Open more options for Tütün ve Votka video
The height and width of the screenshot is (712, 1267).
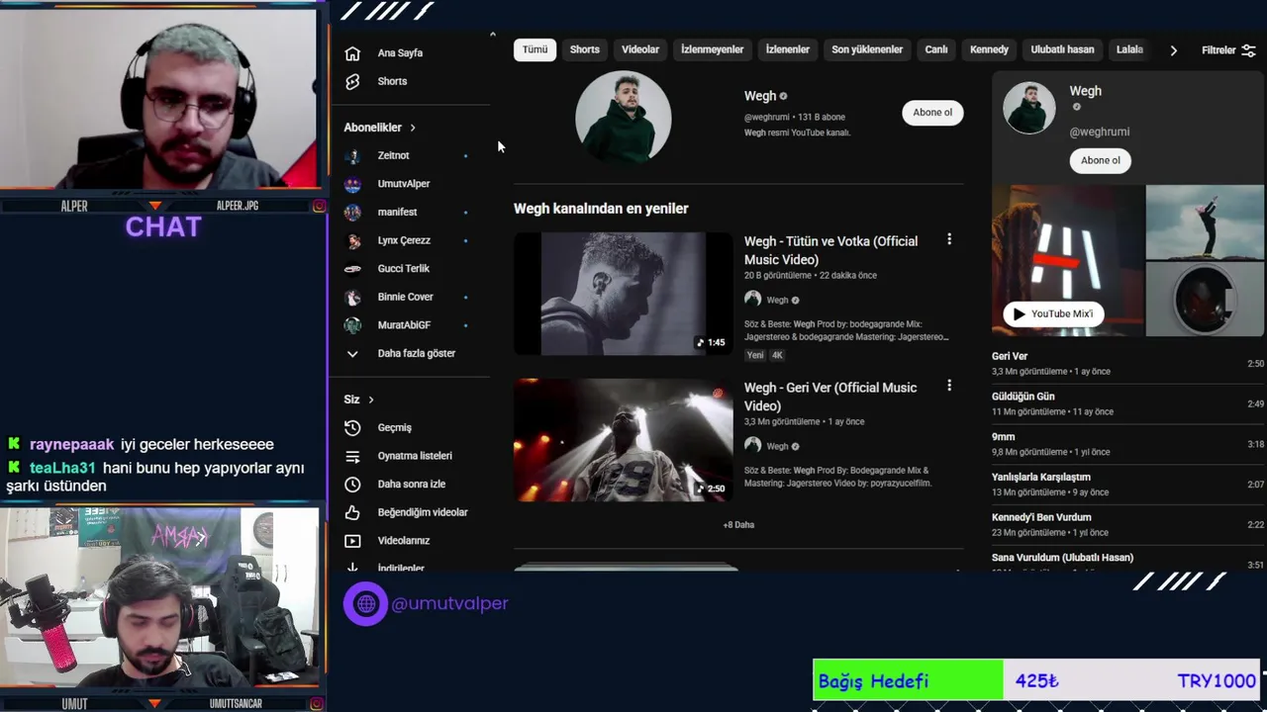point(949,239)
